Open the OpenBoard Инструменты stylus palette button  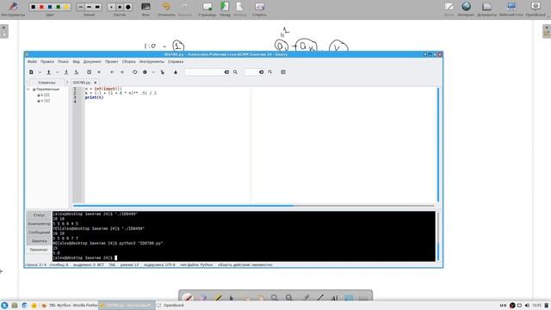13,9
